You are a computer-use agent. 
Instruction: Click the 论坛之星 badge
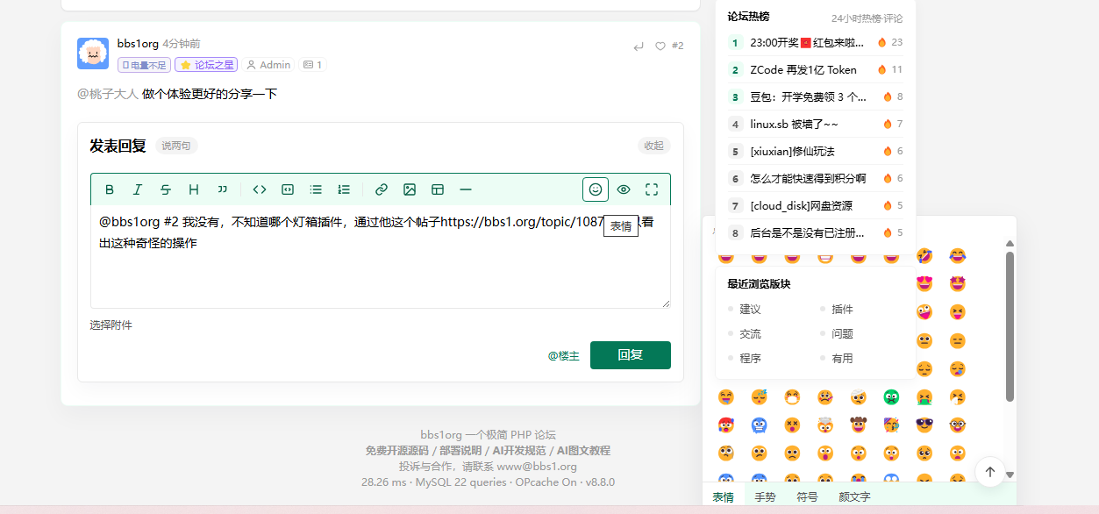pyautogui.click(x=206, y=65)
